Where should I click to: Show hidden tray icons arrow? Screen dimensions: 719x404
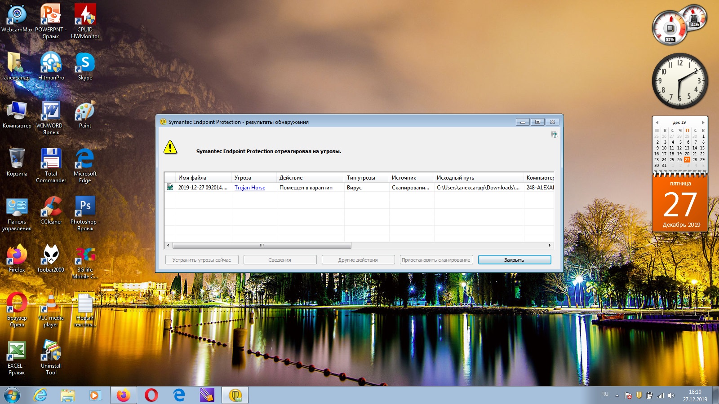pyautogui.click(x=617, y=395)
